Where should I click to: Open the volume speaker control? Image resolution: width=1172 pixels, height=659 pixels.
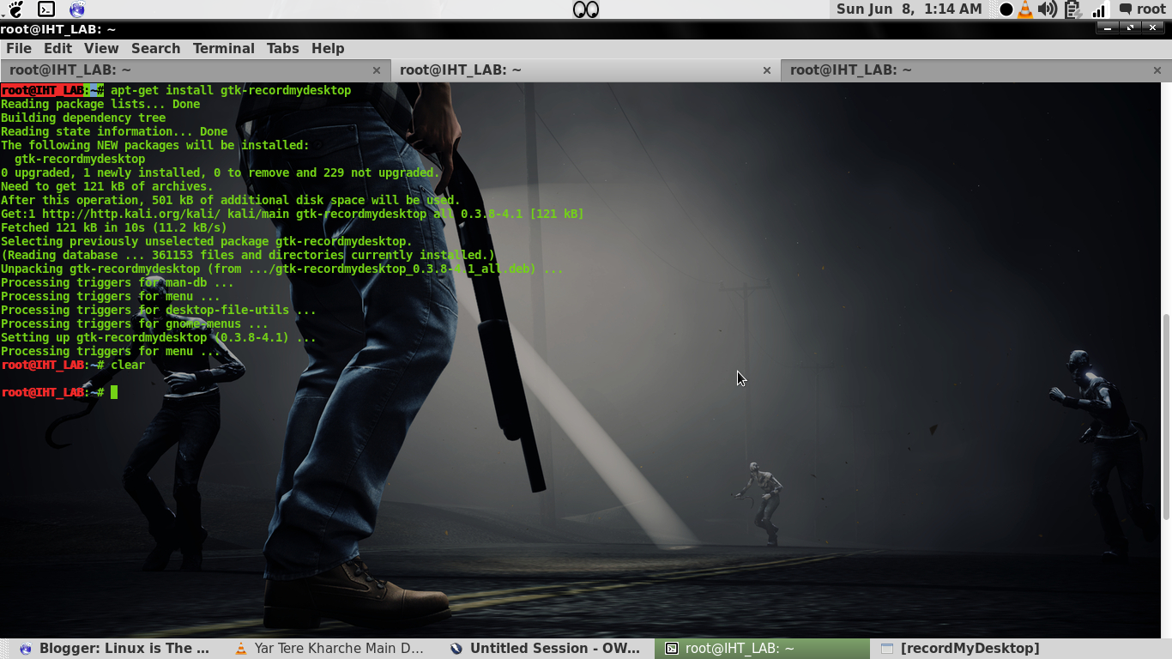coord(1048,9)
